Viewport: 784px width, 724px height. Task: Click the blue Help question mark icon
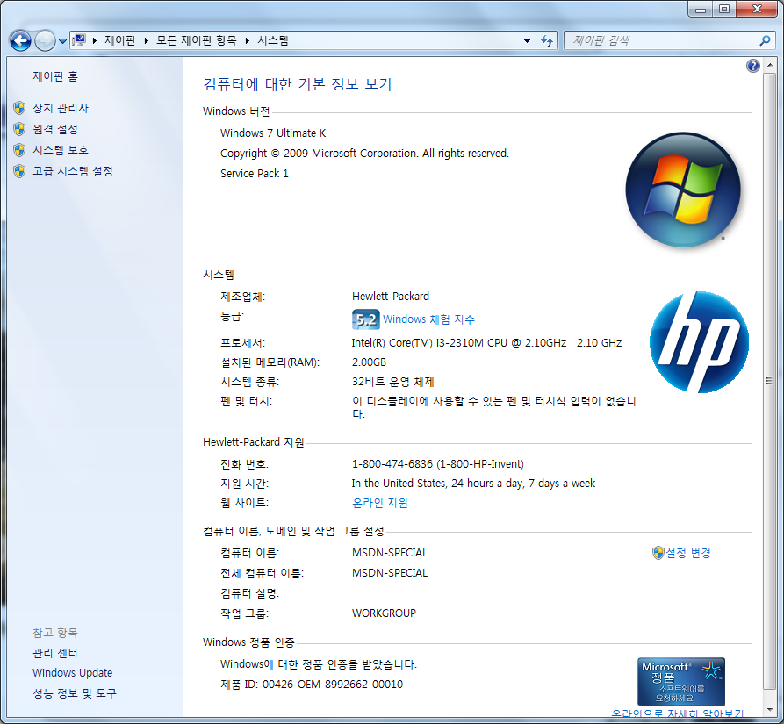(752, 67)
